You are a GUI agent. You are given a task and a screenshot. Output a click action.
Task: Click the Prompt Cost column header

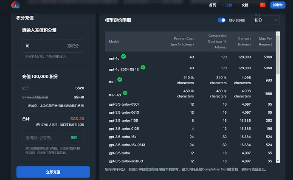coord(182,42)
